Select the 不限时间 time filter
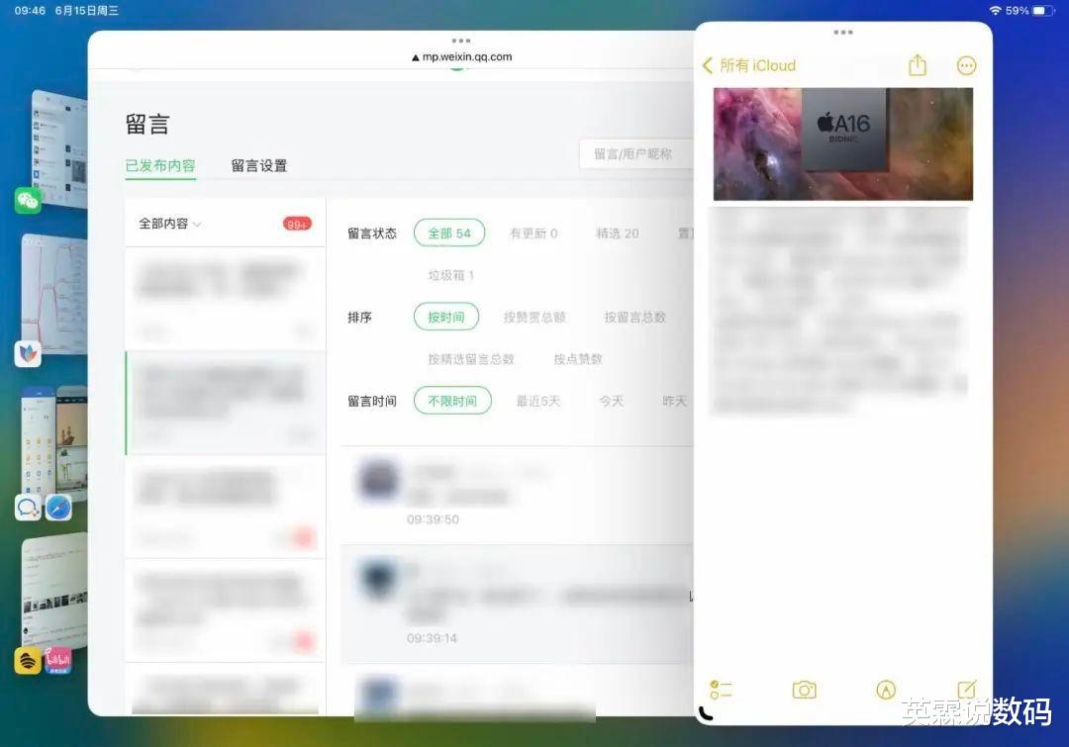The image size is (1069, 747). point(451,401)
